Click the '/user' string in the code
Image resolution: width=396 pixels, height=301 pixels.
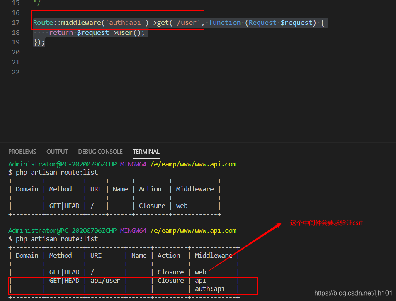pyautogui.click(x=187, y=22)
